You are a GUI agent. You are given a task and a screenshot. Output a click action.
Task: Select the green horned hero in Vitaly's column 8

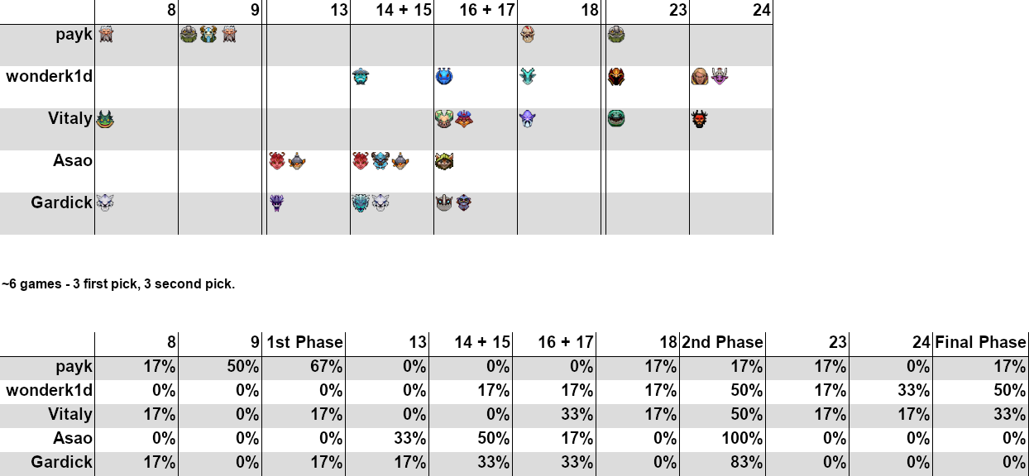coord(105,119)
